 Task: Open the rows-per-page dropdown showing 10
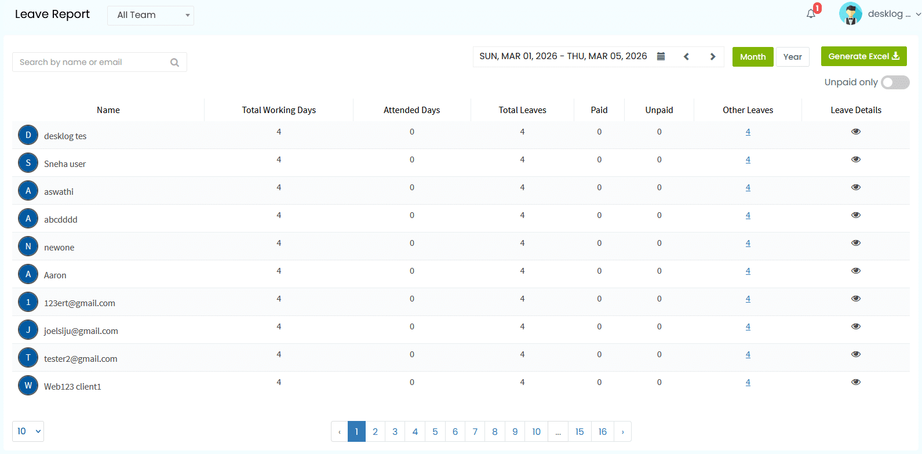[28, 431]
